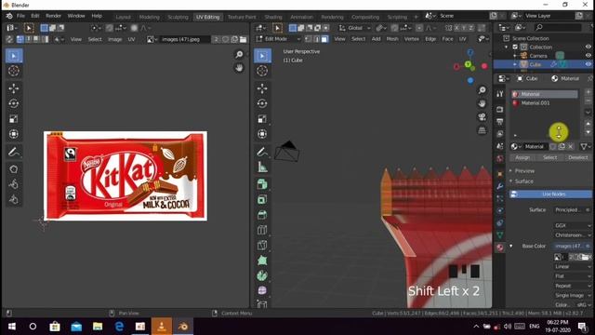Select the Measure tool in 3D viewport
The width and height of the screenshot is (595, 335).
tap(262, 167)
